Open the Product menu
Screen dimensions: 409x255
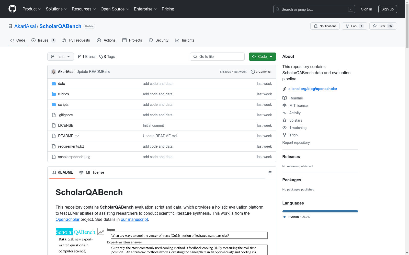point(32,9)
